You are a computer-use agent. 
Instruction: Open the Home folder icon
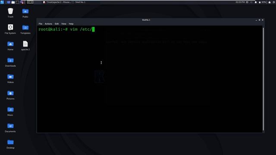point(10,46)
